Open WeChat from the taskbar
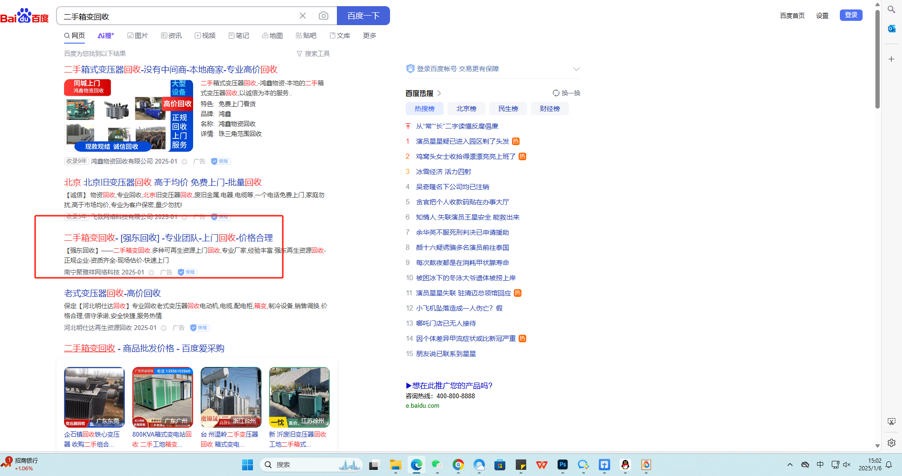The image size is (902, 476). pyautogui.click(x=437, y=465)
